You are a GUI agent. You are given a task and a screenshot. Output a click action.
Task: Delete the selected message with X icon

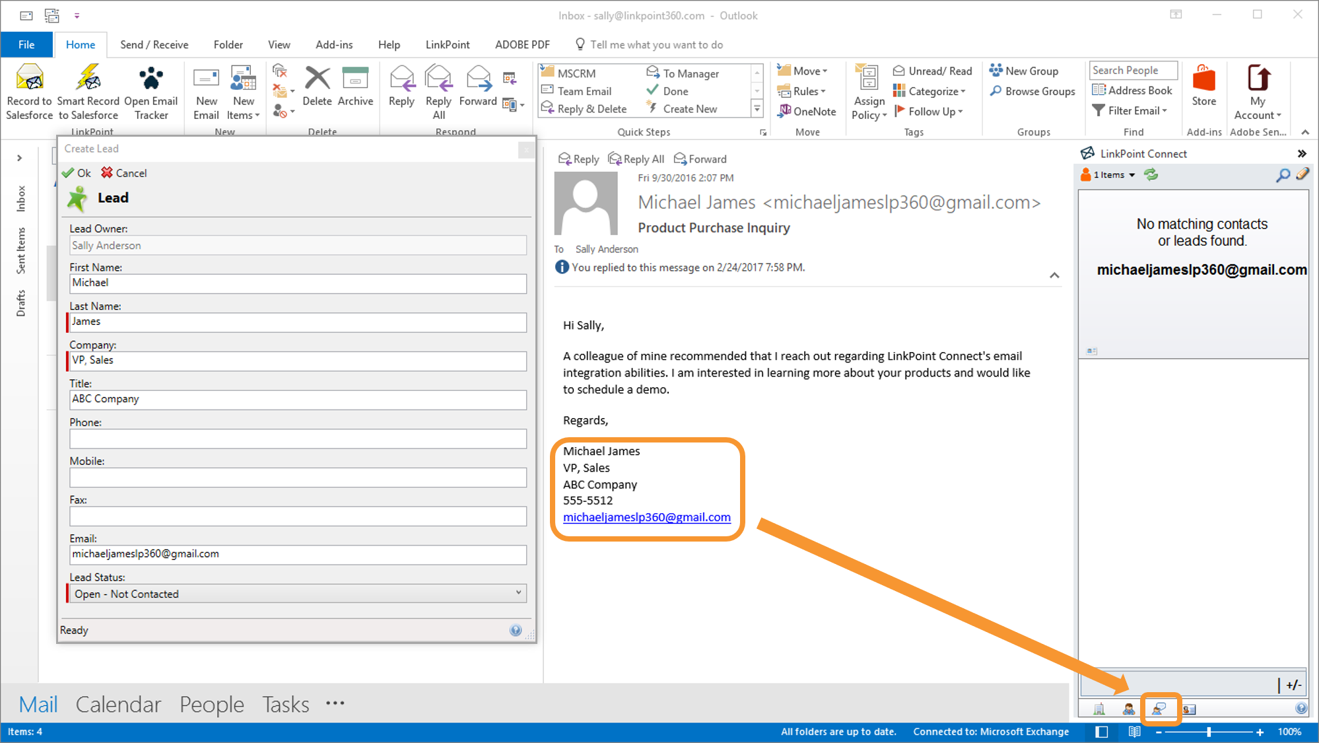click(x=317, y=86)
